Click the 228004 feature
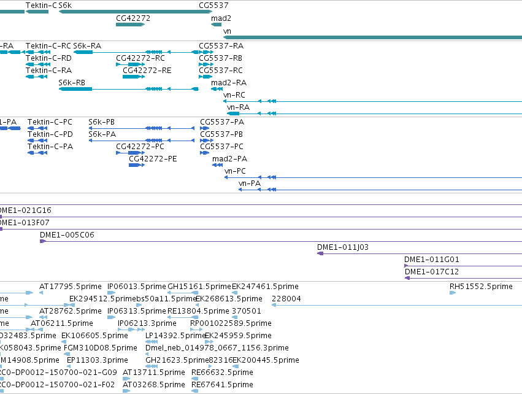 (397, 305)
